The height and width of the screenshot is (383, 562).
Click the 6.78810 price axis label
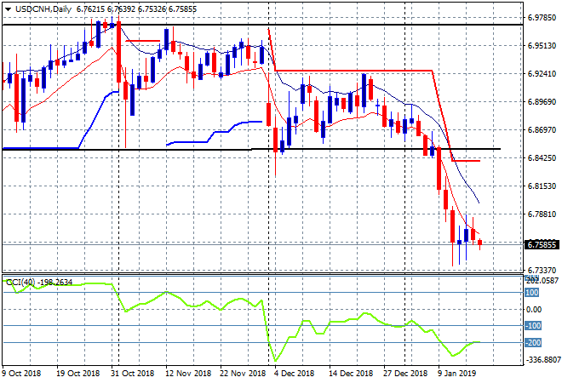(542, 214)
